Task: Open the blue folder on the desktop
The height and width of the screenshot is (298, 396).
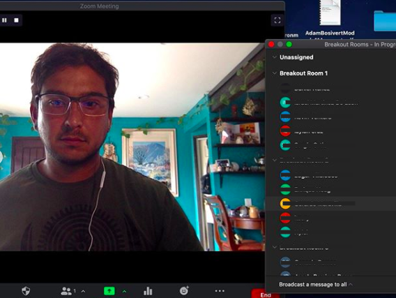Action: pyautogui.click(x=385, y=21)
